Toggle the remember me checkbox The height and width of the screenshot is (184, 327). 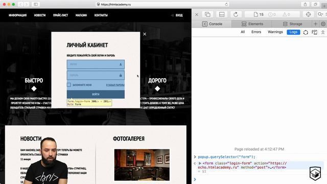69,85
